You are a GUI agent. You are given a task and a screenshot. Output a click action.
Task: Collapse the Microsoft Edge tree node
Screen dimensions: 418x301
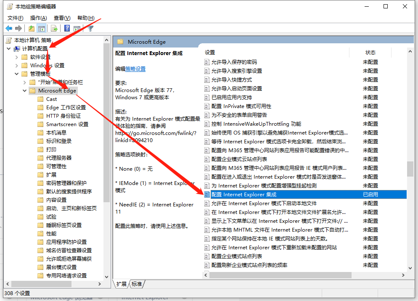(25, 91)
